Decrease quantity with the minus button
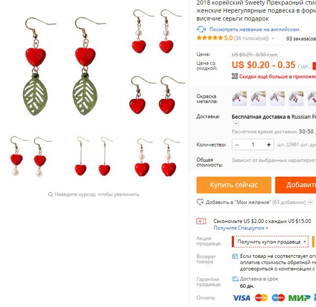This screenshot has width=316, height=307. point(237,145)
